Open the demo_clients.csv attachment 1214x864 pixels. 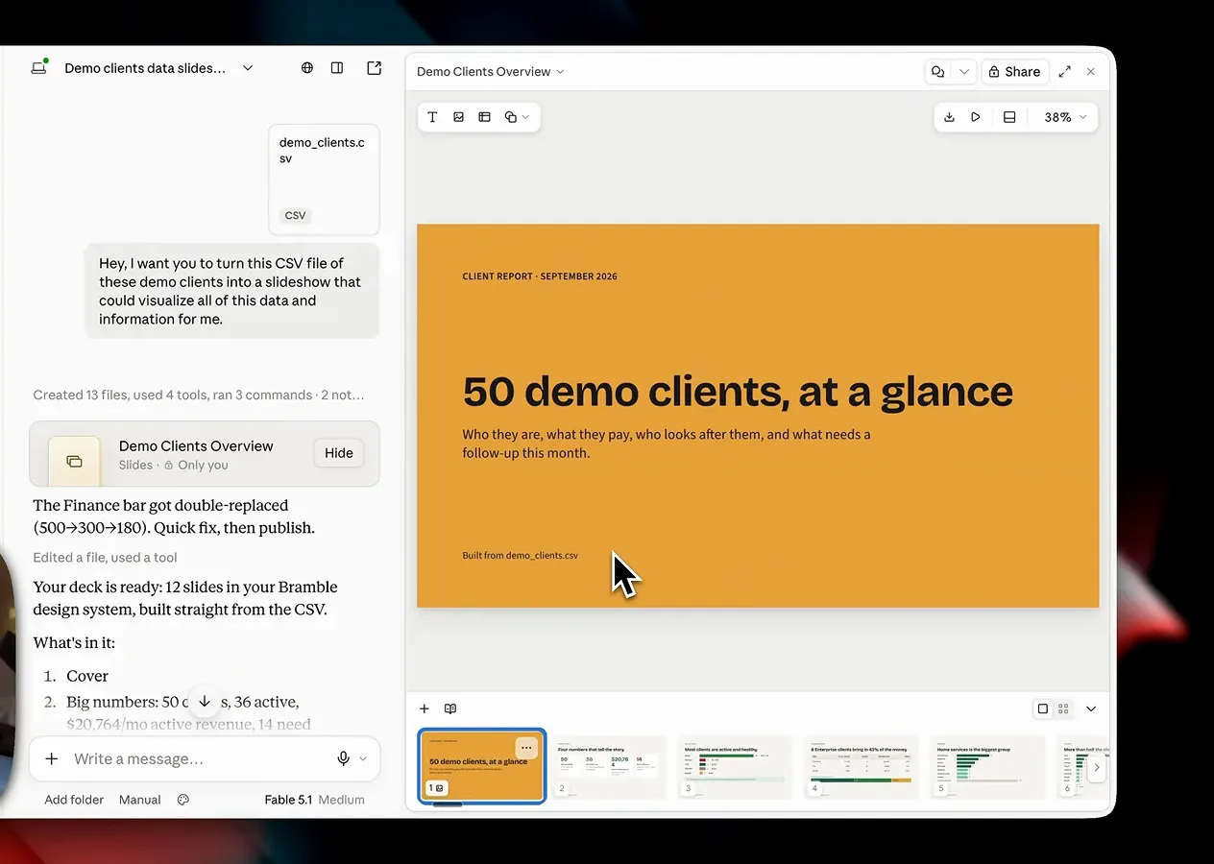(x=324, y=180)
